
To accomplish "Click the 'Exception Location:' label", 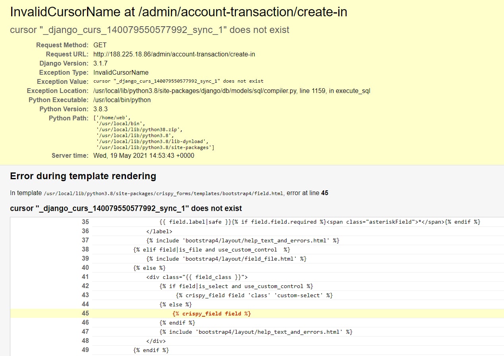I will click(58, 91).
